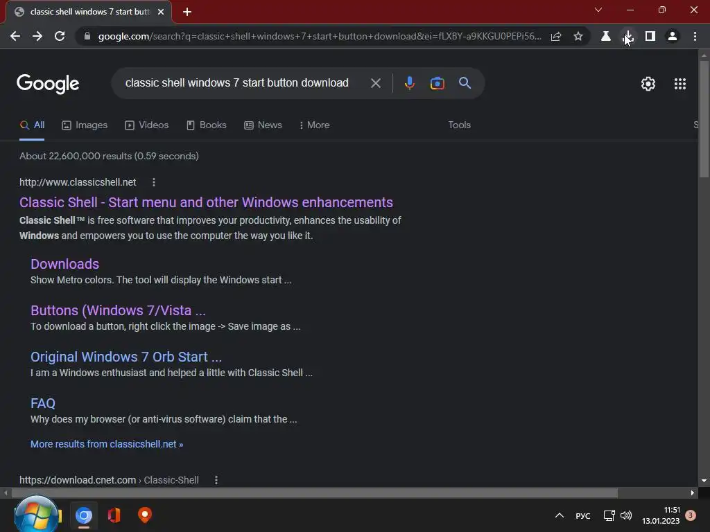This screenshot has height=532, width=710.
Task: Open the Downloads sitelink
Action: (x=64, y=264)
